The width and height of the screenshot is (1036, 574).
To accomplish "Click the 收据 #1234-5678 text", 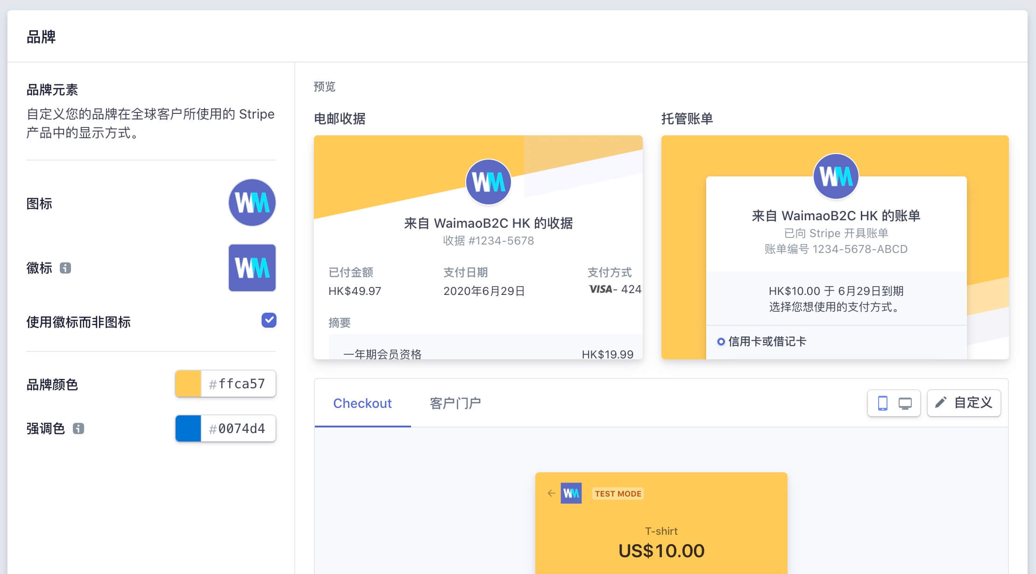I will 489,241.
